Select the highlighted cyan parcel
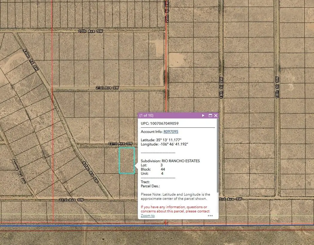Image resolution: width=314 pixels, height=245 pixels. [127, 160]
